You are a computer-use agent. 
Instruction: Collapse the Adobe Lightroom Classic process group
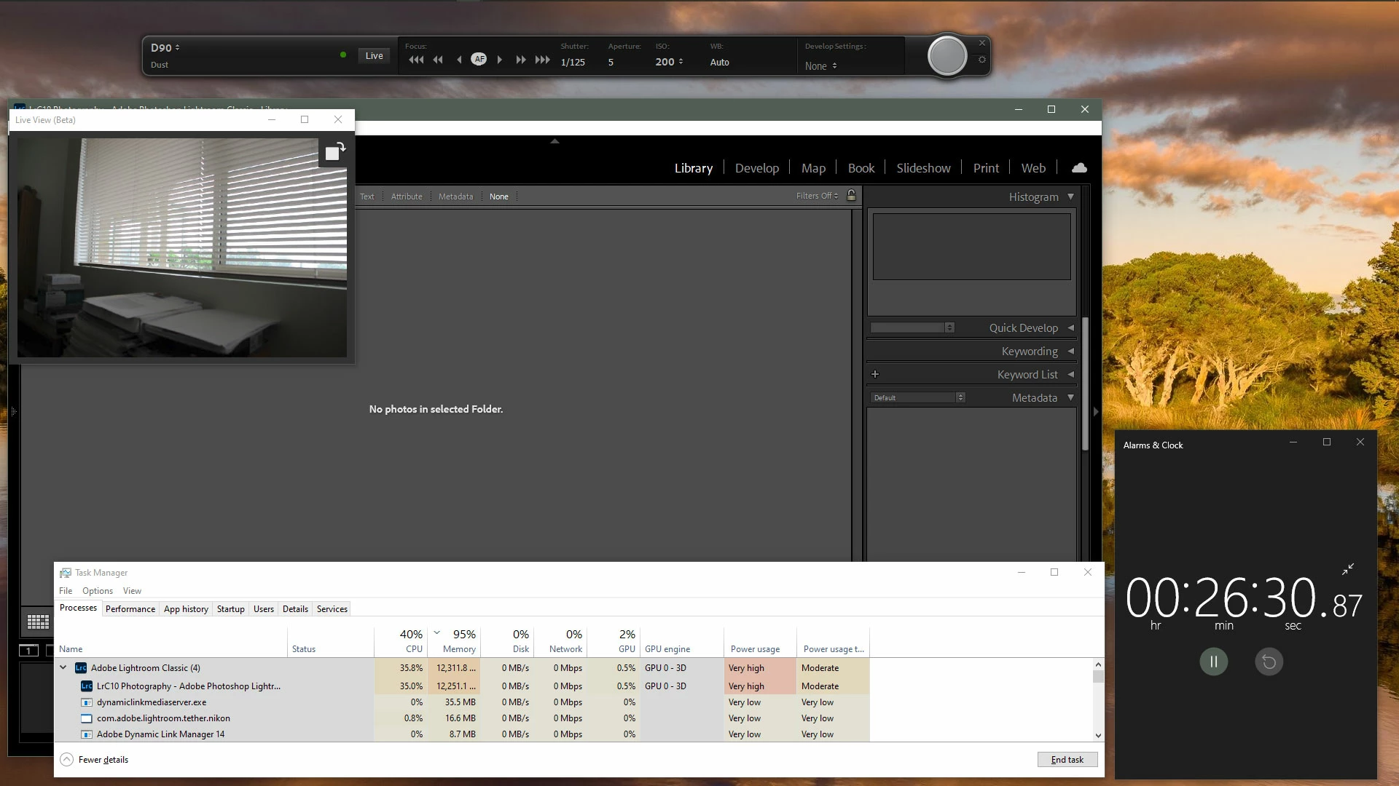(x=63, y=667)
